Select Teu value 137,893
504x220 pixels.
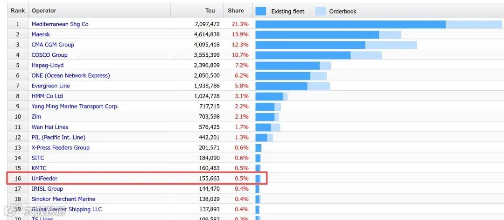(210, 209)
